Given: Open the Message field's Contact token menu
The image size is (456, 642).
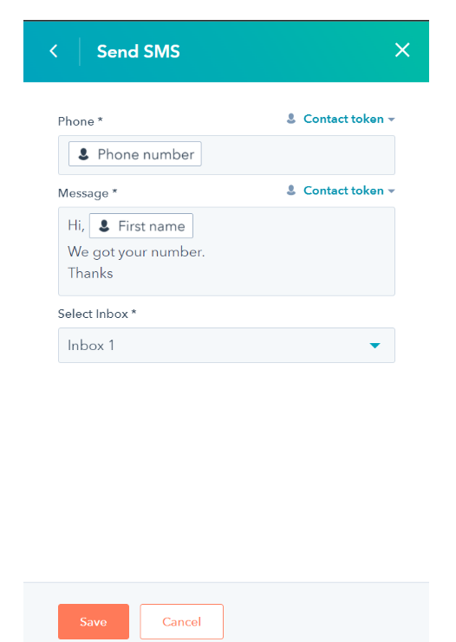Looking at the screenshot, I should pos(343,191).
